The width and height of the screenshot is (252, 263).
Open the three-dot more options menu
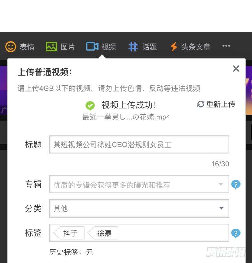[226, 46]
